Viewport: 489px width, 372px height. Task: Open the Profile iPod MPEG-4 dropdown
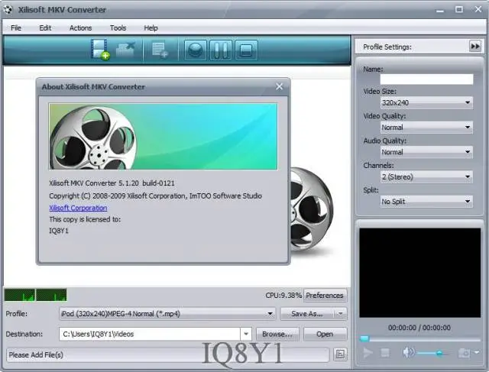click(x=167, y=314)
